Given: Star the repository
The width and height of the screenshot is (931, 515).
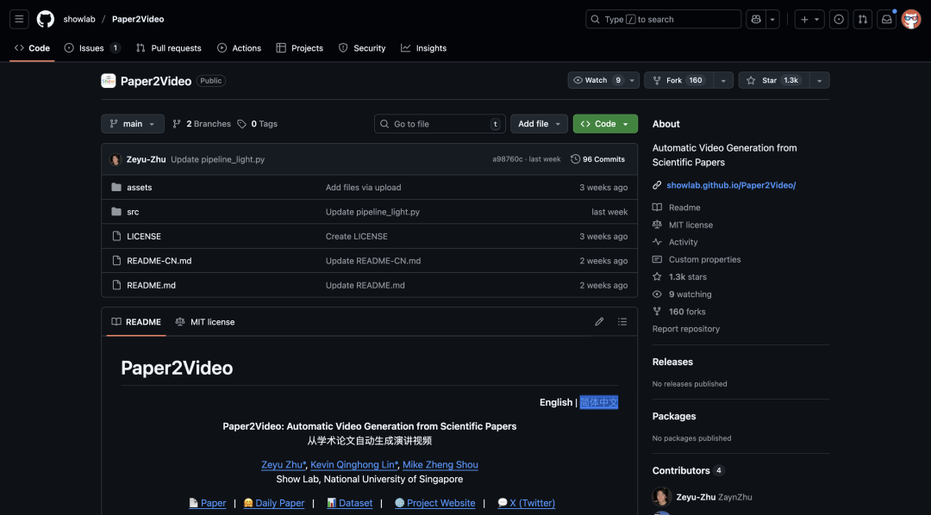Looking at the screenshot, I should (x=773, y=80).
